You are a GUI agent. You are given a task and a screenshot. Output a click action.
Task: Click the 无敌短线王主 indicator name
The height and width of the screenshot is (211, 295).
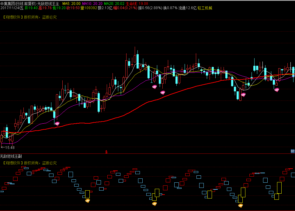click(x=48, y=4)
